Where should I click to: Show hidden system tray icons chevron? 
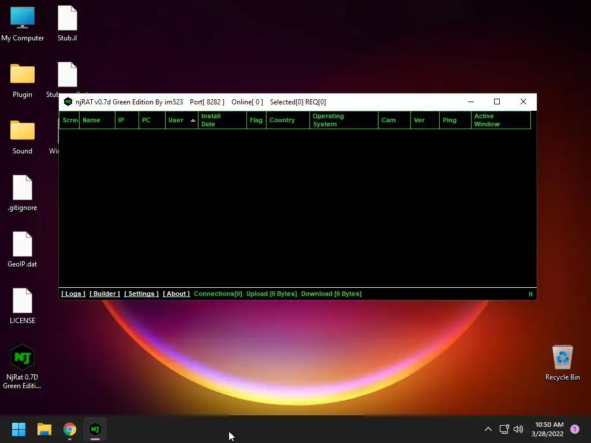pyautogui.click(x=488, y=429)
